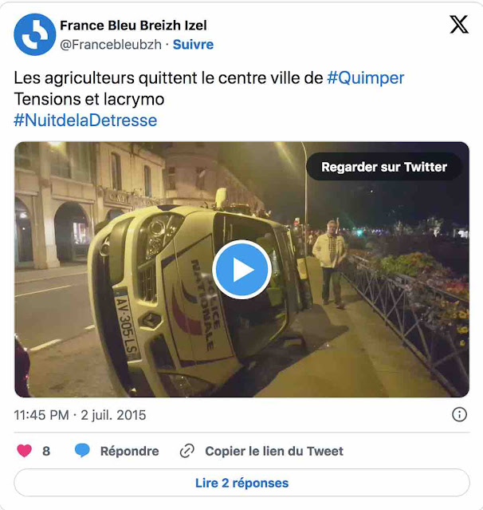Open the France Bleu profile avatar
The width and height of the screenshot is (483, 510).
pos(35,34)
